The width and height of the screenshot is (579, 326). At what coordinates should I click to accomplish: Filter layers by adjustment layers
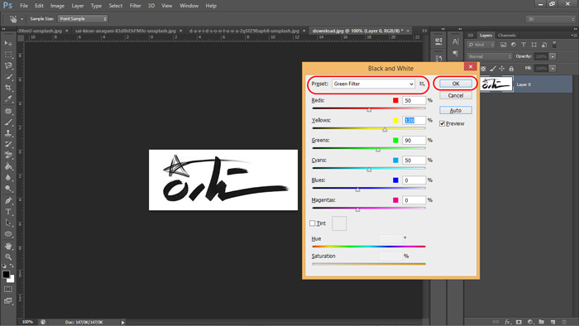click(x=514, y=45)
